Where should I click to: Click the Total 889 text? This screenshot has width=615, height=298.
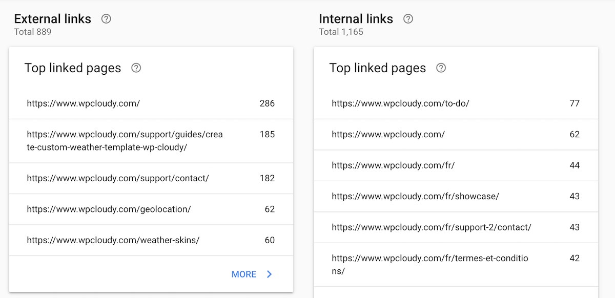click(33, 32)
